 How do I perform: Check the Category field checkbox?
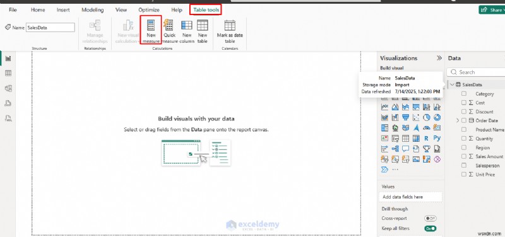pos(464,93)
